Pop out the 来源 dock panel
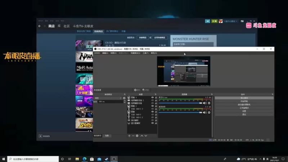The width and height of the screenshot is (288, 162). (156, 94)
